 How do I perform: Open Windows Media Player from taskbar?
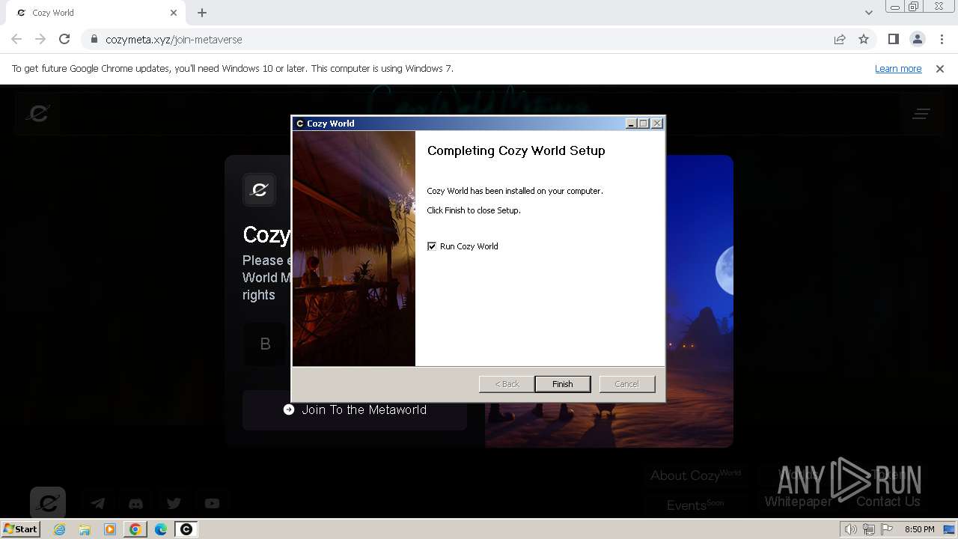click(x=110, y=529)
